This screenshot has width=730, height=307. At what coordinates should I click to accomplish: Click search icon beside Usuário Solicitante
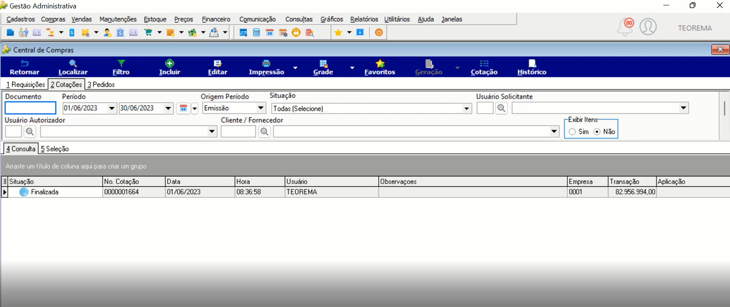(x=501, y=108)
